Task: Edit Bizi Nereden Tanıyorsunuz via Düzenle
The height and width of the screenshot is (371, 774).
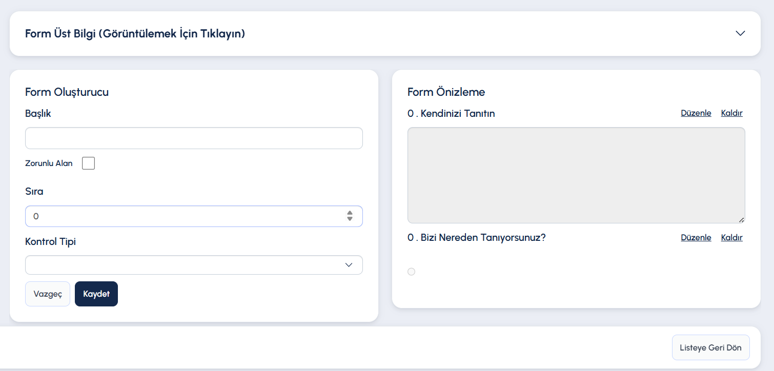Action: coord(696,238)
